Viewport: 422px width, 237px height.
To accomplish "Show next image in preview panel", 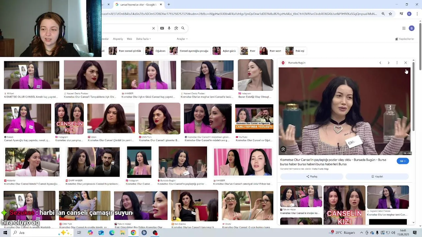I will pos(388,63).
